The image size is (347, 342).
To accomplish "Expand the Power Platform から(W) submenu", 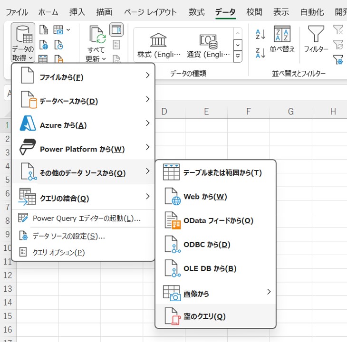I will [x=83, y=148].
